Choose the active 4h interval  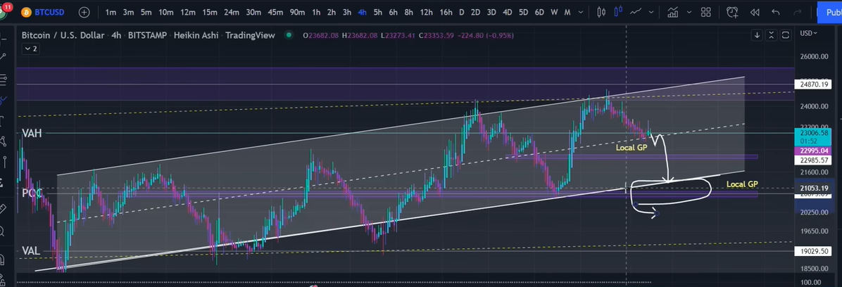click(363, 12)
